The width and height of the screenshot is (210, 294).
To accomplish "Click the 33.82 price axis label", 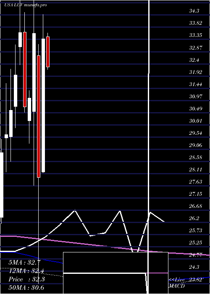I will coord(196,23).
